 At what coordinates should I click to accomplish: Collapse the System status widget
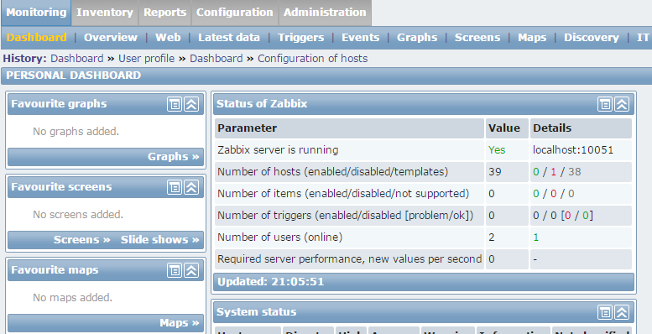click(622, 312)
